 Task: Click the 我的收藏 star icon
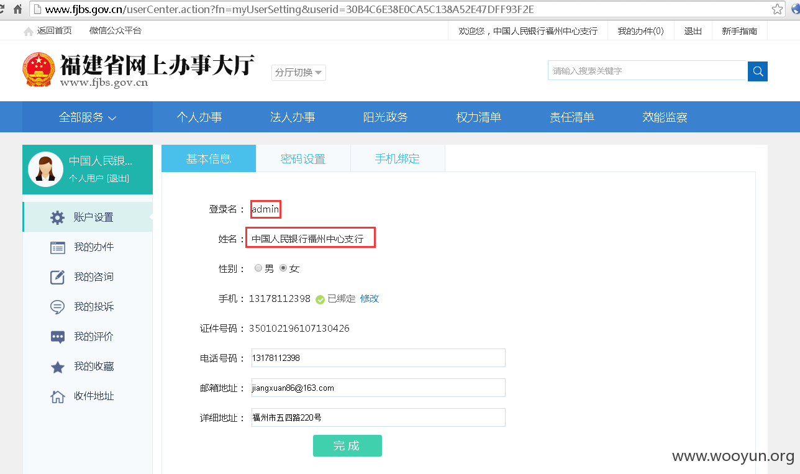point(57,367)
